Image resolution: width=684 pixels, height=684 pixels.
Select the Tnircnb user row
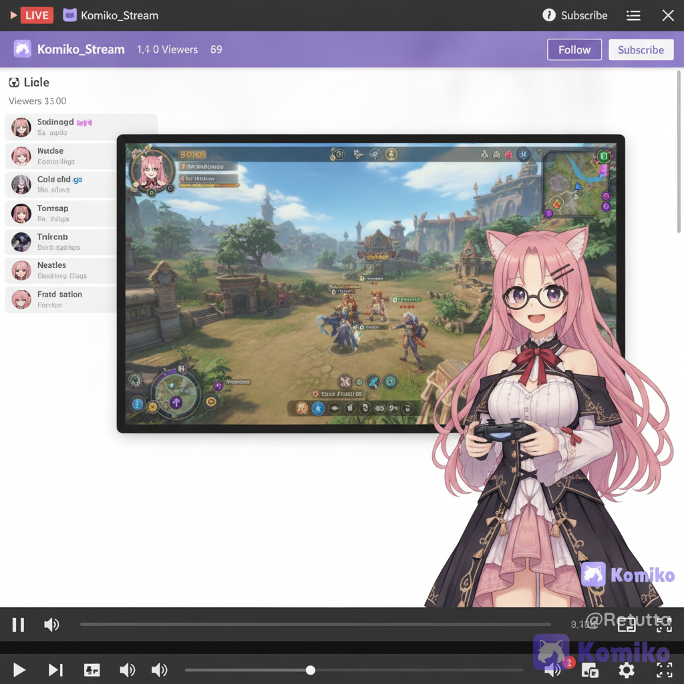61,242
